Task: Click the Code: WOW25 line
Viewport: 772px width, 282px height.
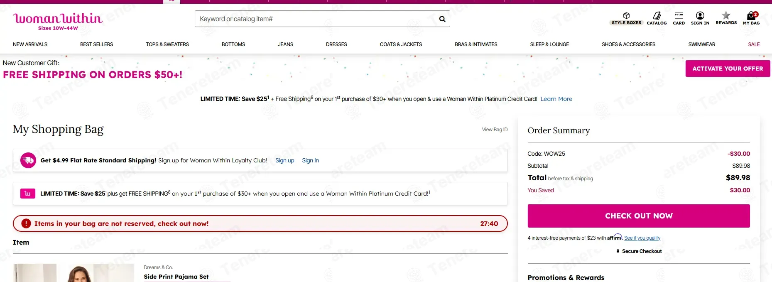Action: [546, 154]
